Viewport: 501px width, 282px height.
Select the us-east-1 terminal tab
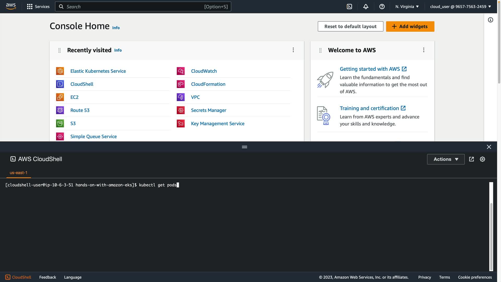coord(19,173)
